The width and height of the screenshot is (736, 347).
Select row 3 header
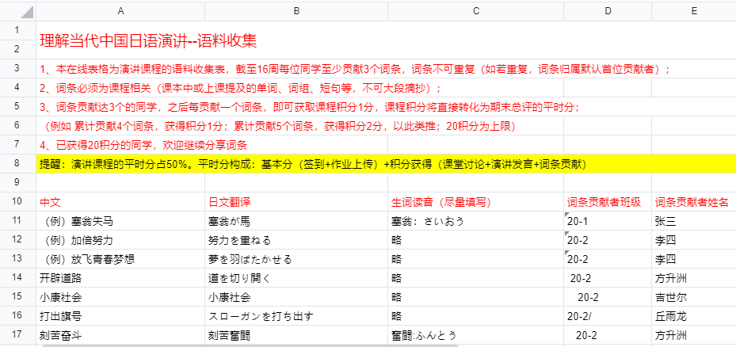(17, 69)
